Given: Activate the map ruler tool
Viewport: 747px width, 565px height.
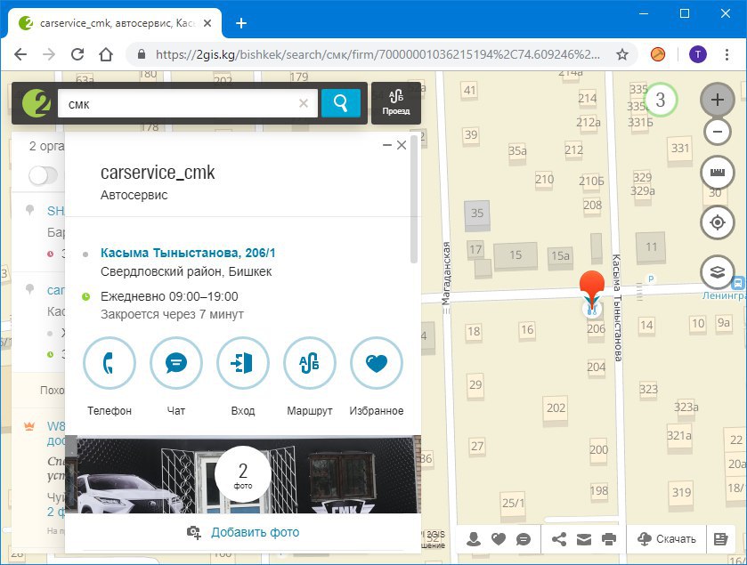Looking at the screenshot, I should 718,173.
